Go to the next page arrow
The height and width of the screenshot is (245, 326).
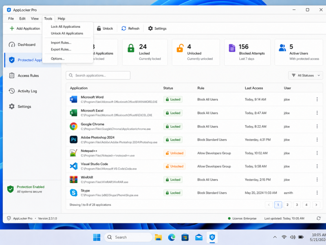316,205
